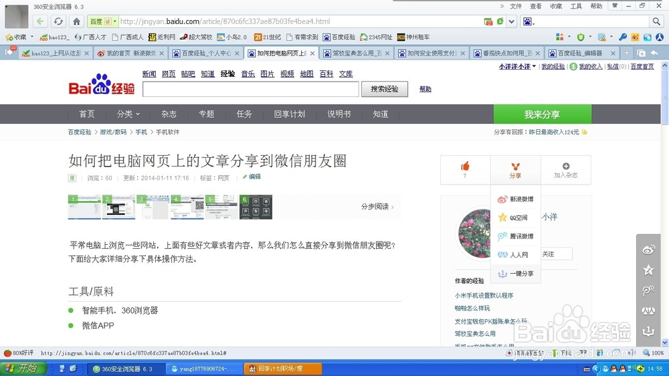
Task: Click the 关注 follow button
Action: click(557, 254)
